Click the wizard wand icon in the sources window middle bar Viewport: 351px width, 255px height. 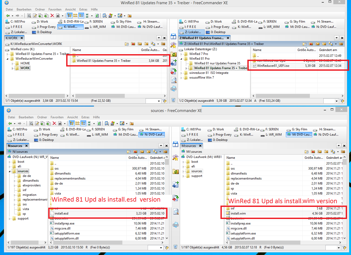175,158
